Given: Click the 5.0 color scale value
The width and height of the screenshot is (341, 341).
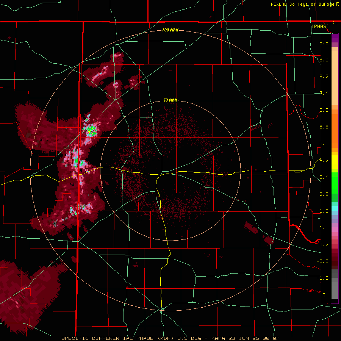Looking at the screenshot, I should tap(324, 144).
